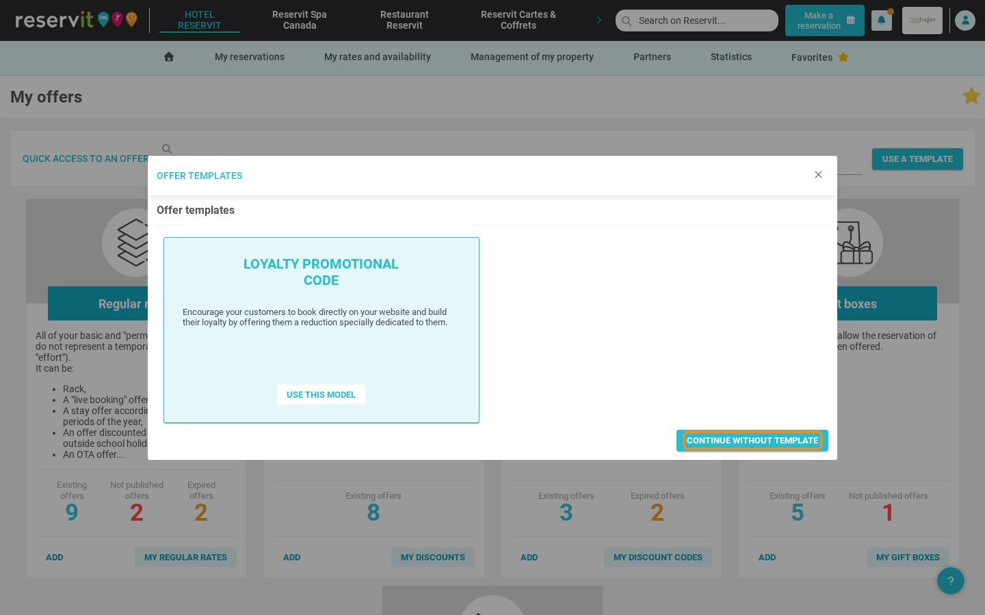
Task: Open the Statistics menu
Action: (x=731, y=57)
